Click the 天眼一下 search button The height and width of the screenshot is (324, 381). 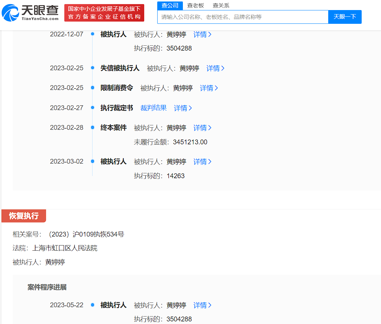[345, 17]
